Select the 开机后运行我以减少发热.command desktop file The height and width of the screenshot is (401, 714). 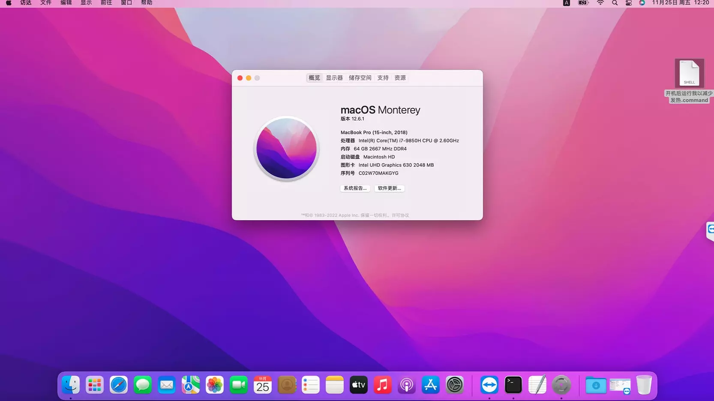689,74
